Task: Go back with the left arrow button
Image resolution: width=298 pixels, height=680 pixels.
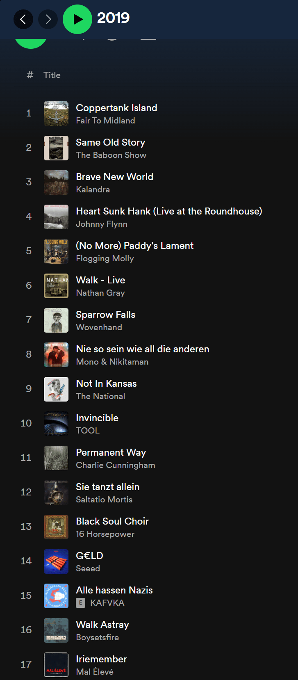Action: point(23,19)
